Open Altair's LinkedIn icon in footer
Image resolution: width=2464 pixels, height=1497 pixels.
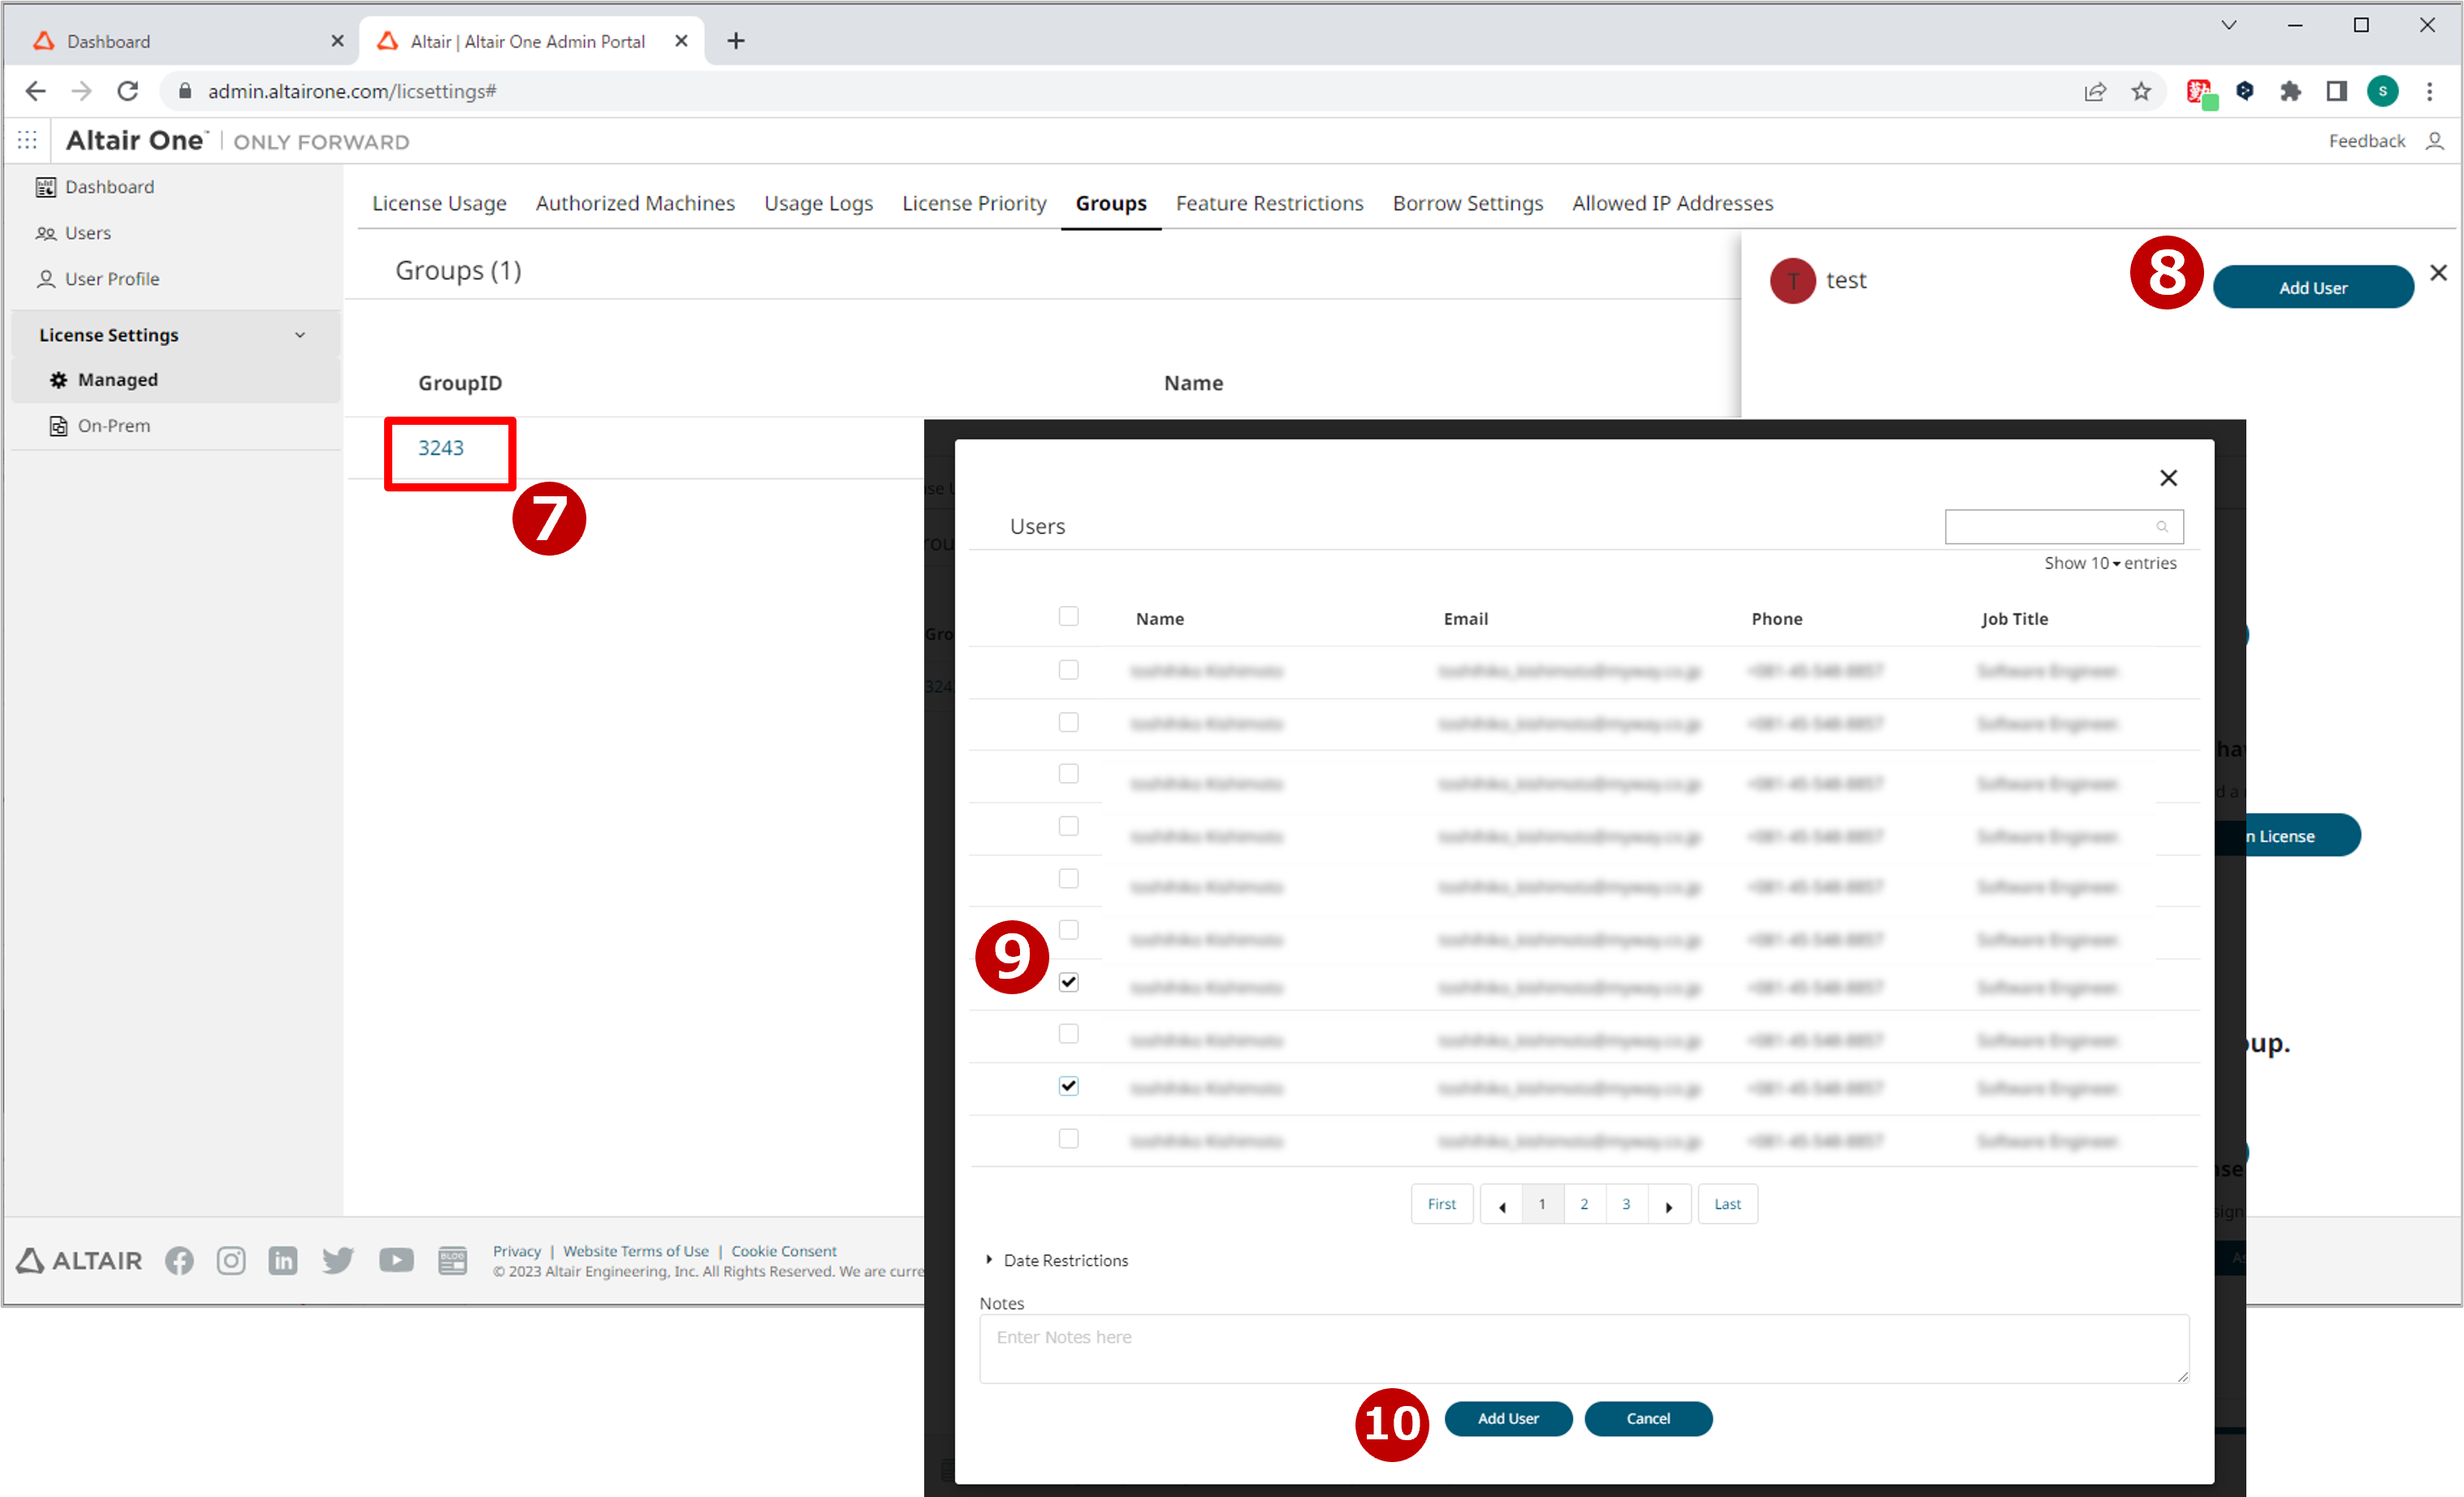point(283,1261)
